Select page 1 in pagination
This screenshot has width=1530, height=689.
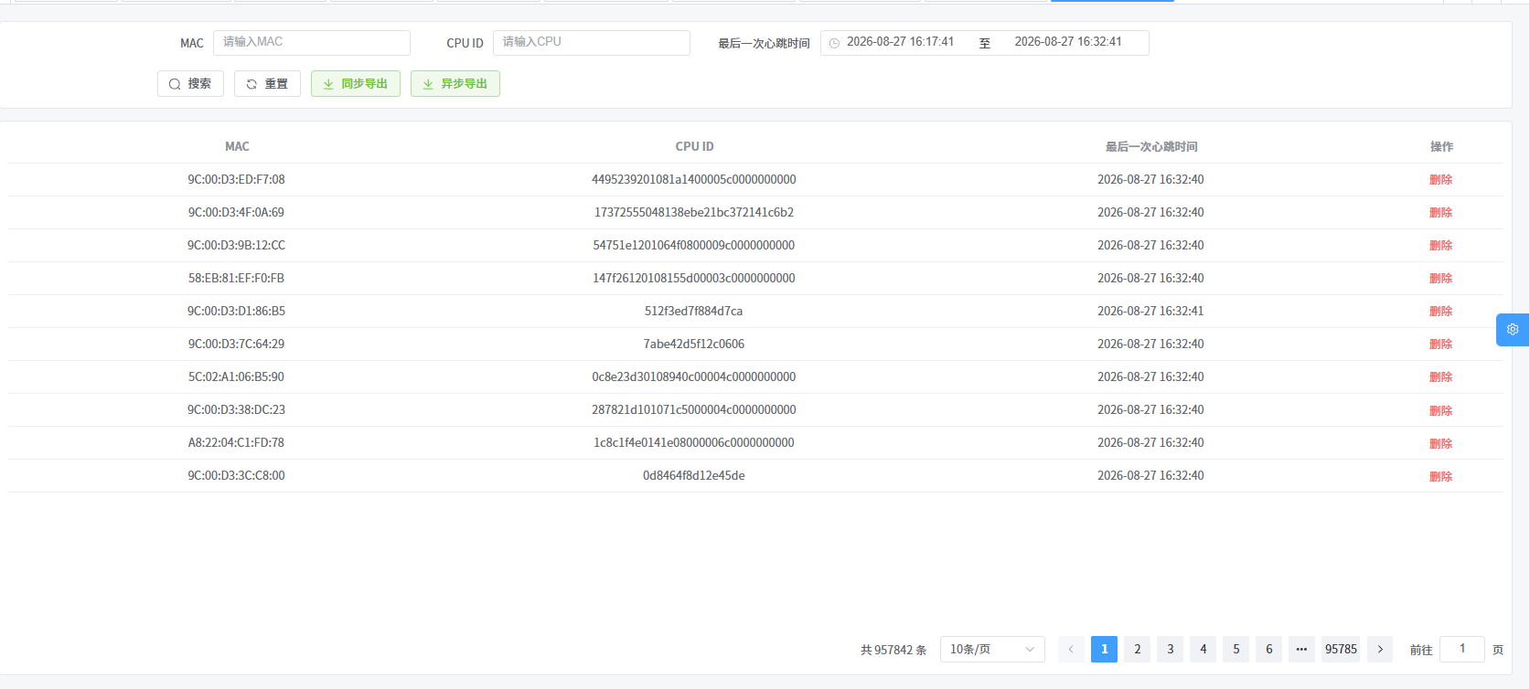point(1104,649)
